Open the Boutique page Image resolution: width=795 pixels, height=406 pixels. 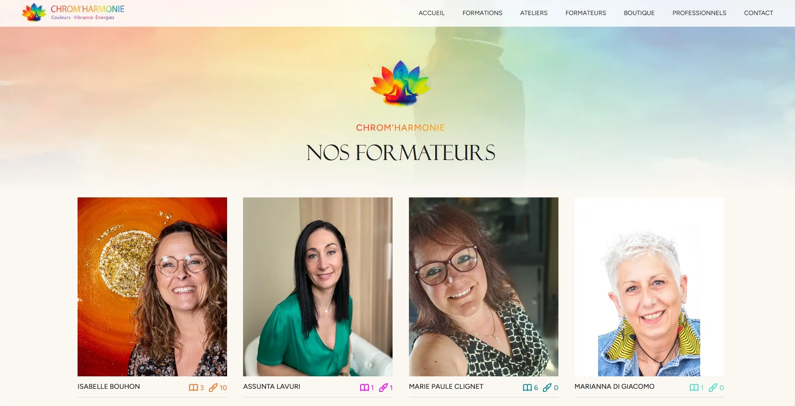click(x=639, y=13)
